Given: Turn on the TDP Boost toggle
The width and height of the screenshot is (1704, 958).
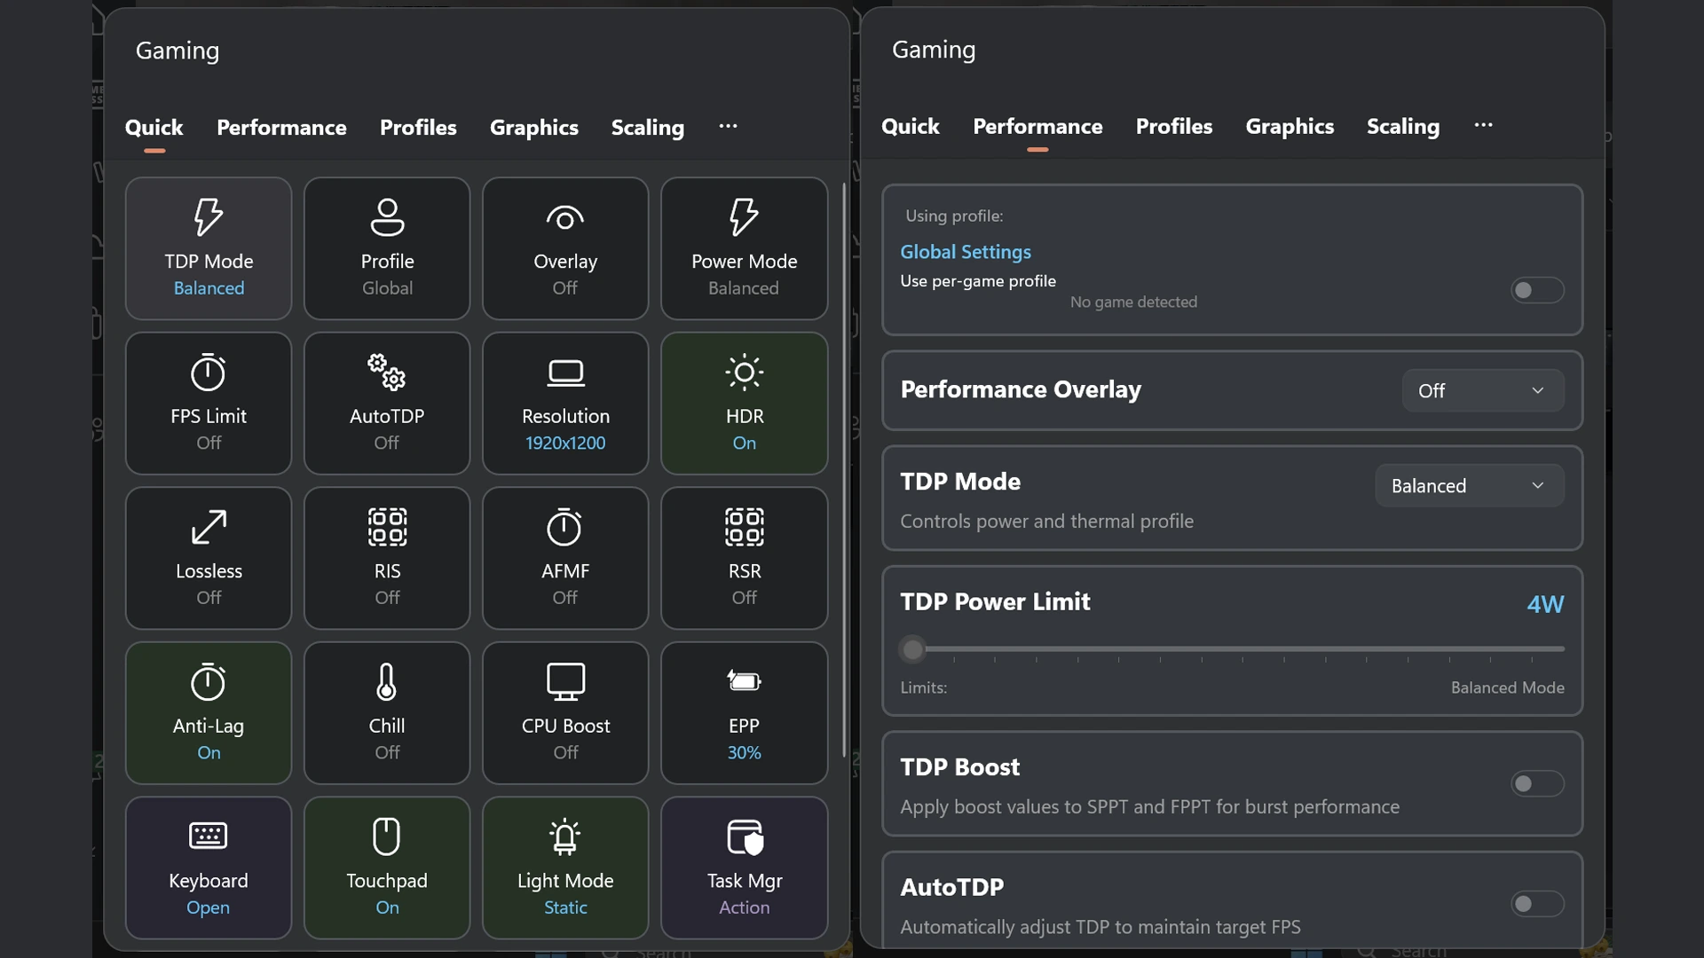Looking at the screenshot, I should pos(1537,783).
